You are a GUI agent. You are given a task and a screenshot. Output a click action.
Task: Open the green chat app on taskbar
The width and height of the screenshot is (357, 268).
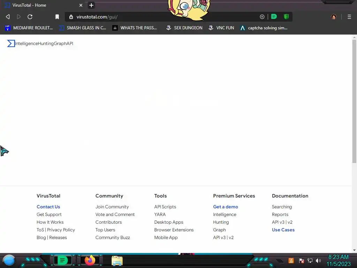click(62, 260)
